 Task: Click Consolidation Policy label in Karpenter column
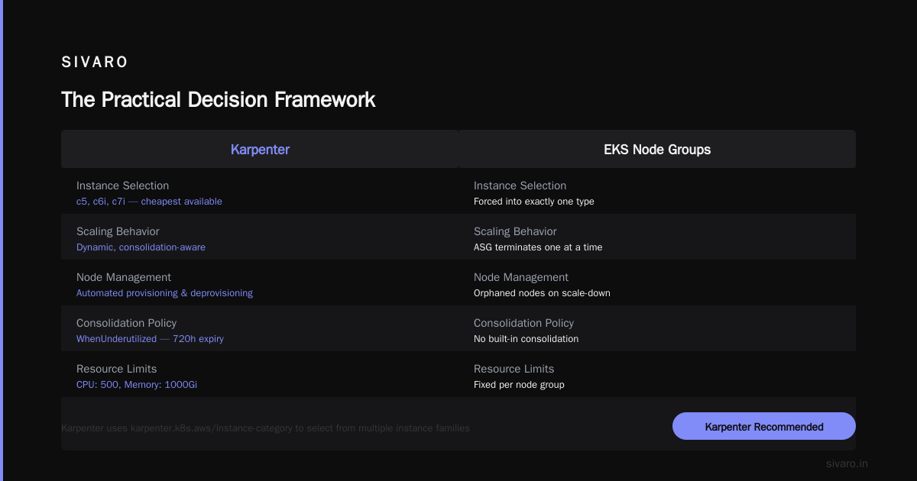pyautogui.click(x=126, y=323)
